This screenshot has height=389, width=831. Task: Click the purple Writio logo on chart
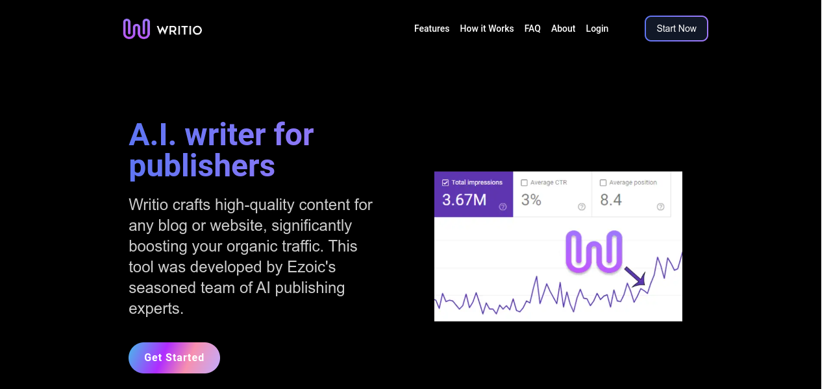(593, 250)
